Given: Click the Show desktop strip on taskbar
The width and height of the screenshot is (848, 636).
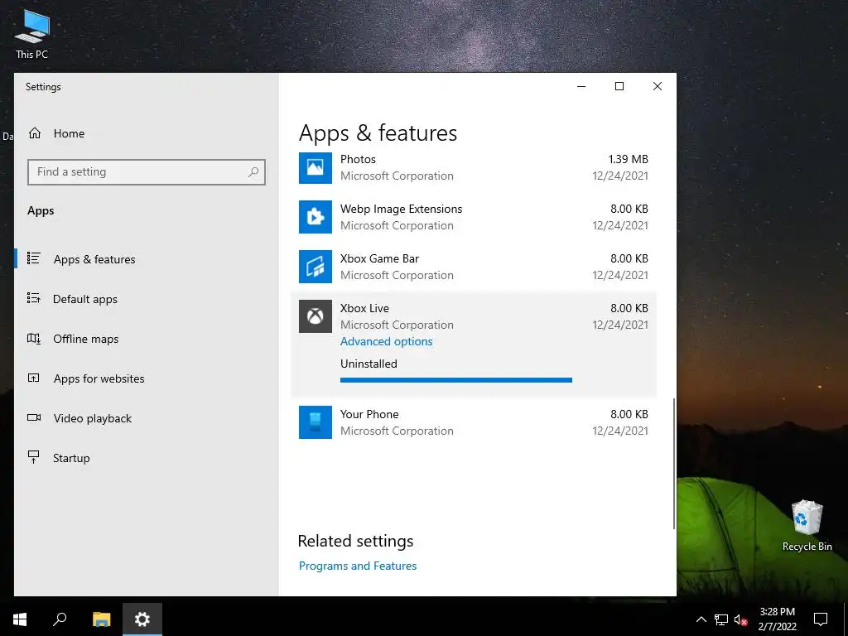Looking at the screenshot, I should point(846,619).
